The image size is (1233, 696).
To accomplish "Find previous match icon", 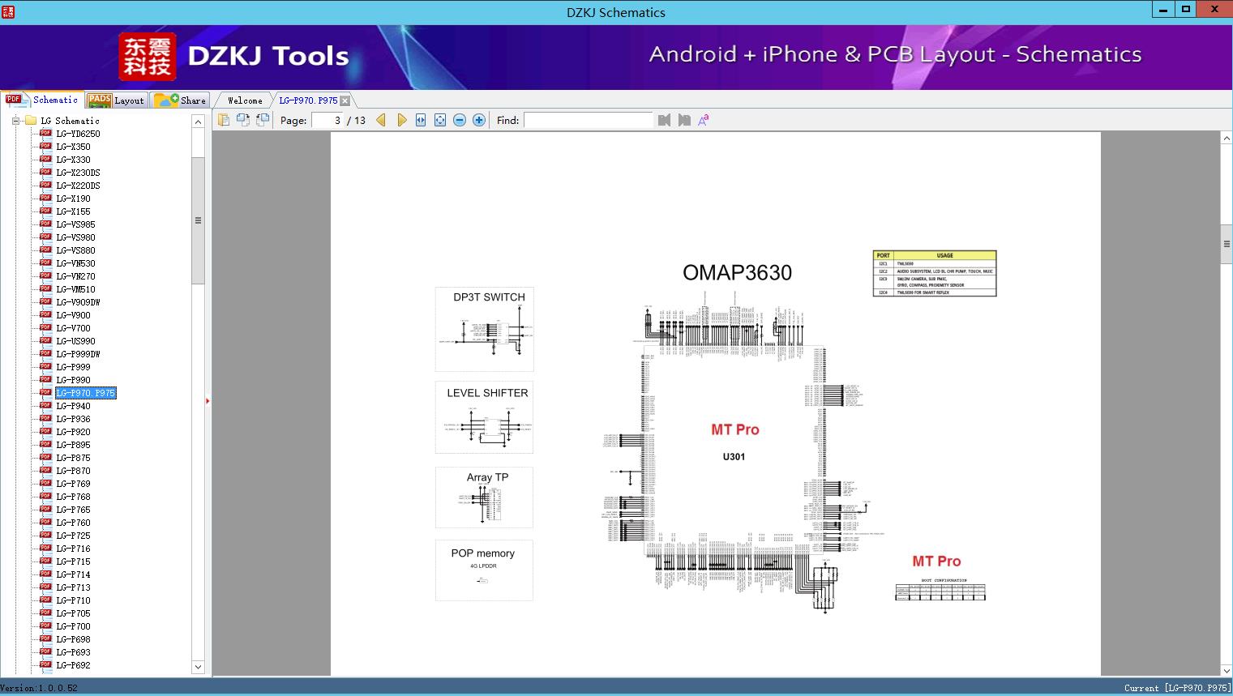I will point(665,120).
